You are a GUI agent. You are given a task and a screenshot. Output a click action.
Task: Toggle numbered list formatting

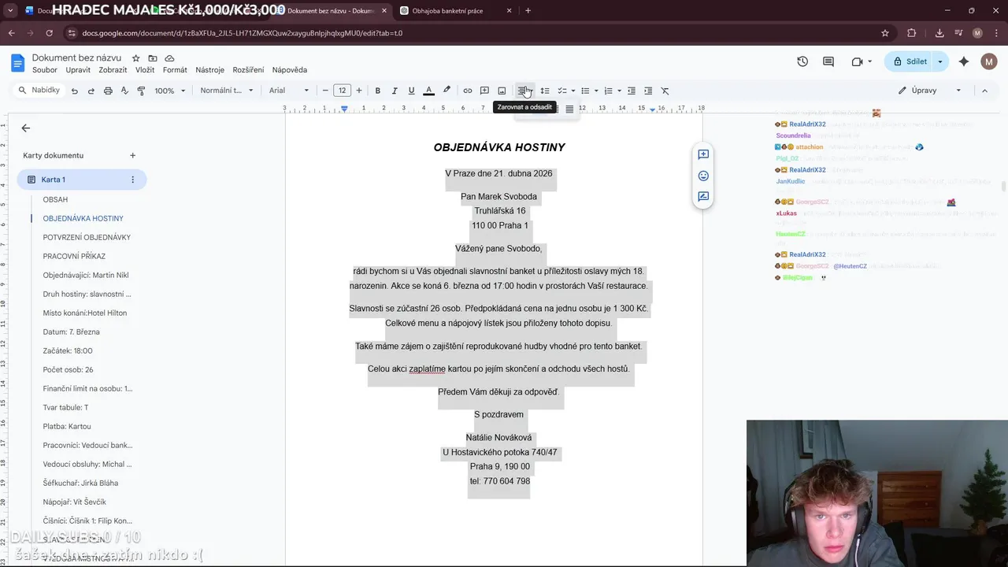click(x=609, y=91)
